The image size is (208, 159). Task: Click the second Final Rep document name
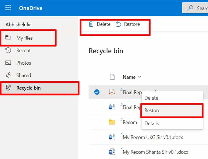(x=131, y=107)
